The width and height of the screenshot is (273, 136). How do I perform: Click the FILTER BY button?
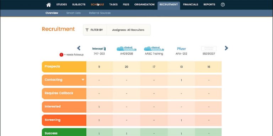95,30
